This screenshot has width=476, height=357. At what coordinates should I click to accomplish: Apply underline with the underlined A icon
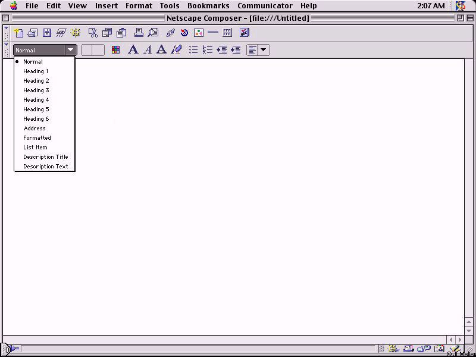tap(161, 49)
